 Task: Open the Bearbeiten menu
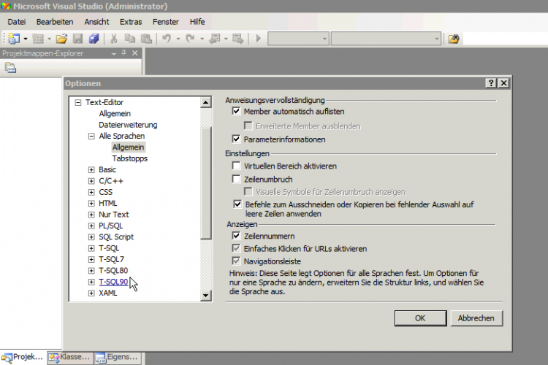click(55, 22)
